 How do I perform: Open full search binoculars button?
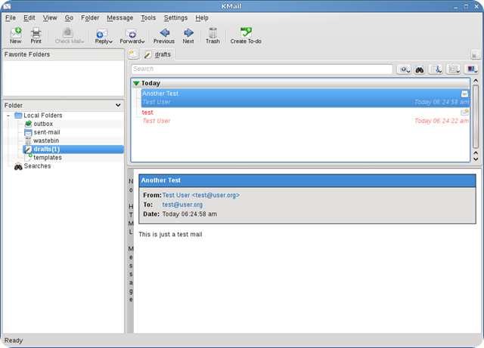(420, 69)
